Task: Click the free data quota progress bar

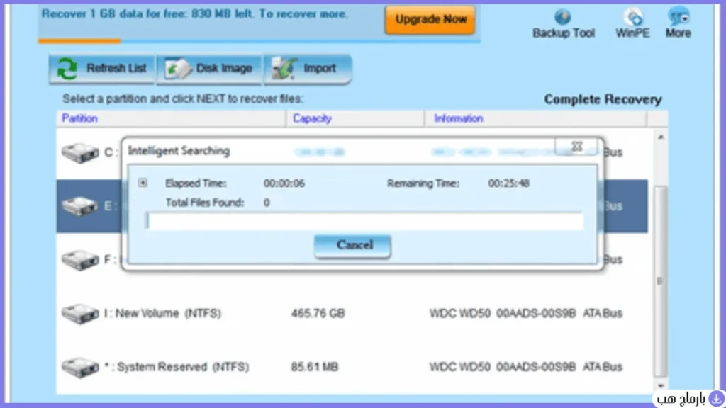Action: (259, 41)
